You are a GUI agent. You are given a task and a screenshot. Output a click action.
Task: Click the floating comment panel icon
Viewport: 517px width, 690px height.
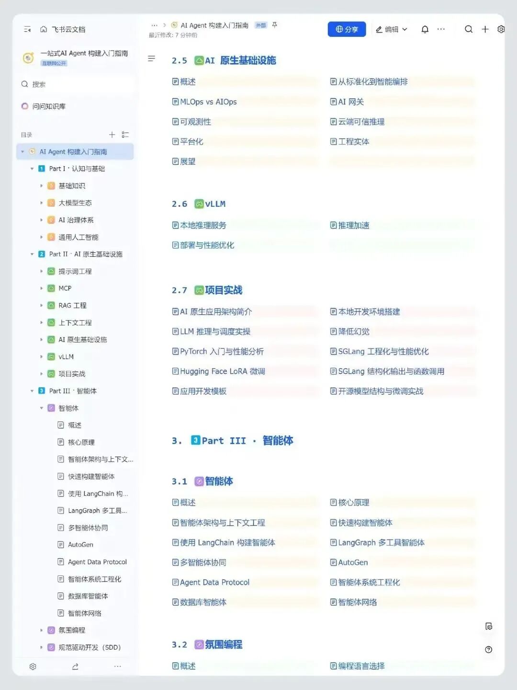(488, 626)
